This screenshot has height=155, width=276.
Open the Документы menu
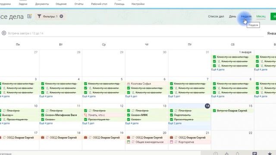point(42,4)
